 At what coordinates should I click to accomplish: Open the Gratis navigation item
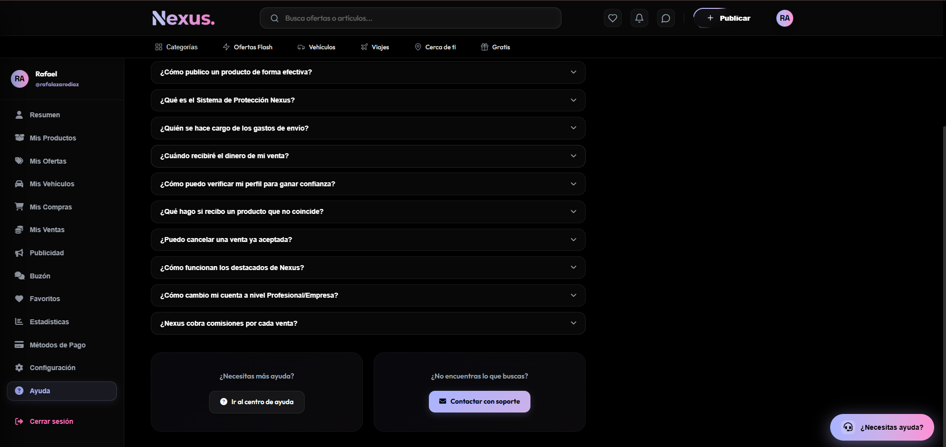click(x=495, y=47)
